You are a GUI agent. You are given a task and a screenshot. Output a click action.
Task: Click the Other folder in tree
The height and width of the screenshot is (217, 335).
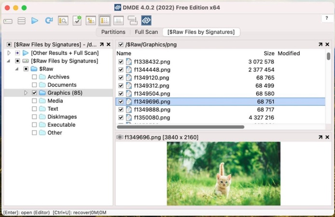[55, 133]
